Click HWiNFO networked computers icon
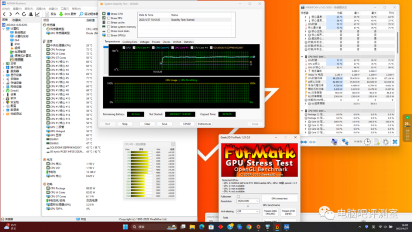This screenshot has height=232, width=412. pos(345,142)
